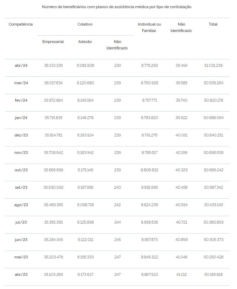Click Individual value 8.806.832 for out/23
Viewport: 237px width, 289px height.
(149, 170)
